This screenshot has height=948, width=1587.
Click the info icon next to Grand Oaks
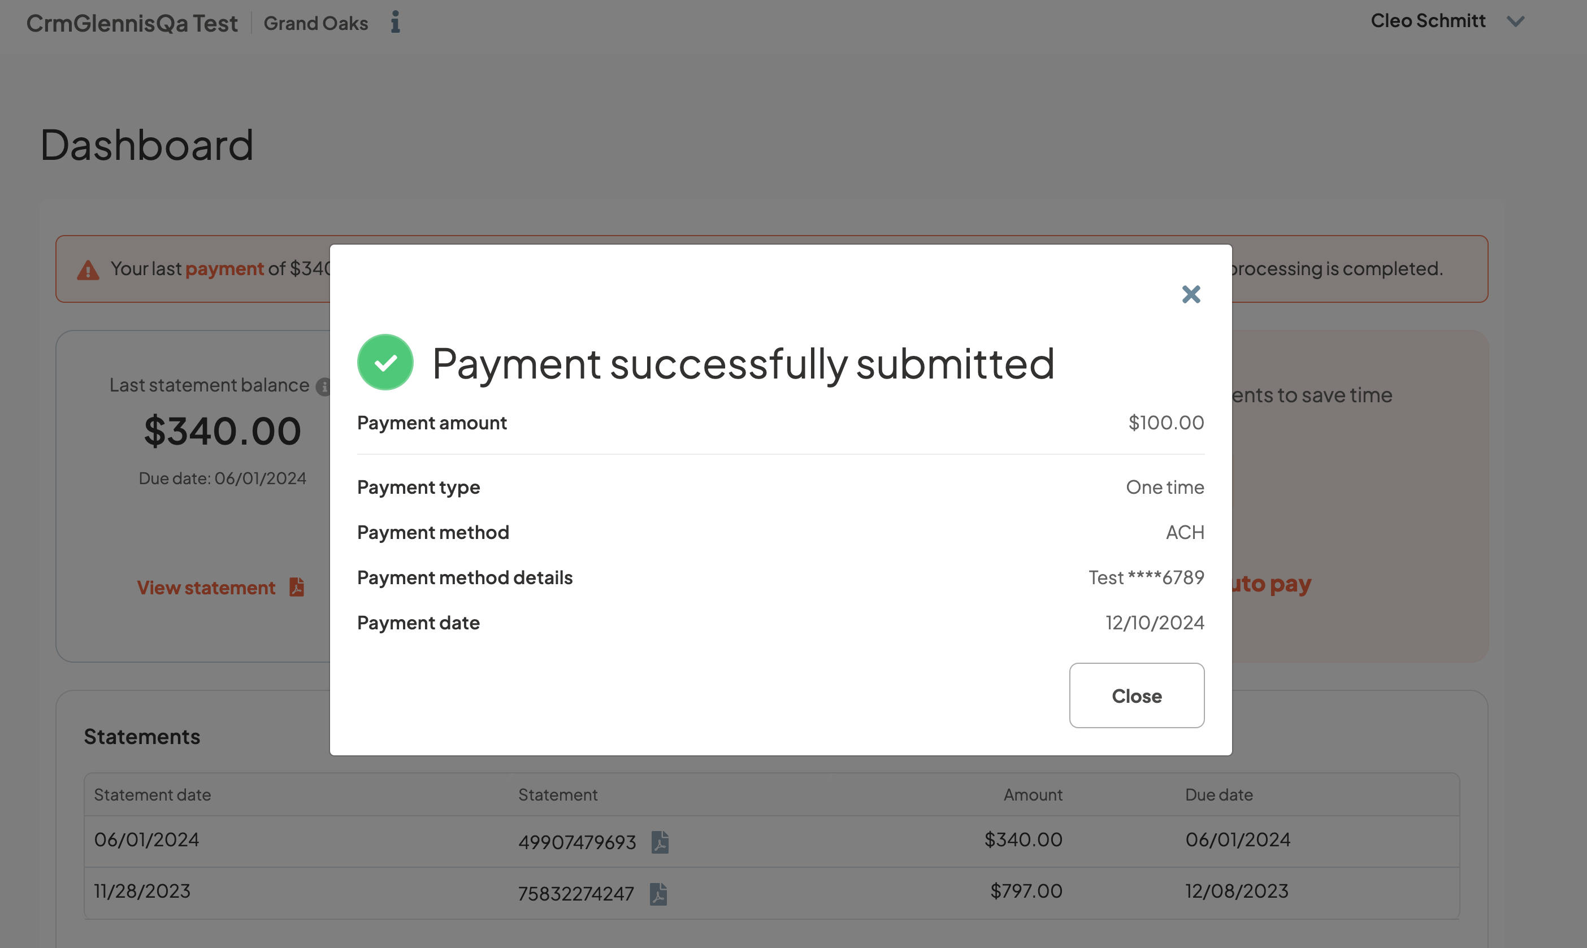tap(396, 23)
